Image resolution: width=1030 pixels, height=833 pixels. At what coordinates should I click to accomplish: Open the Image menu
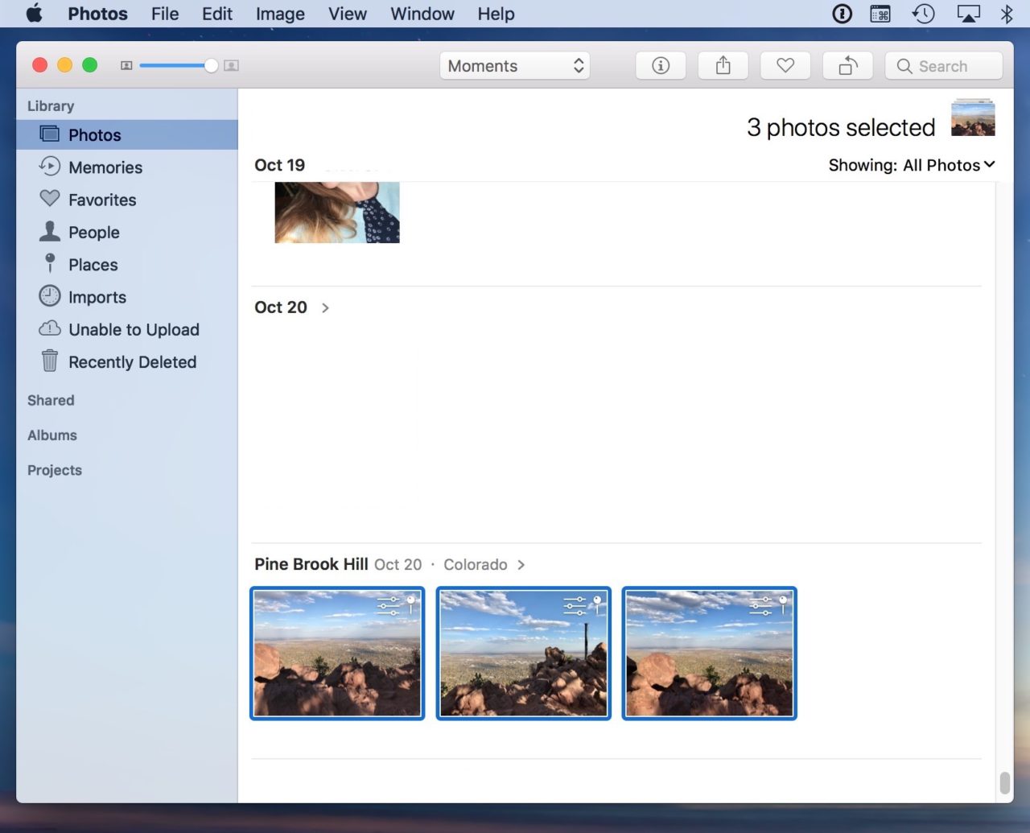click(280, 14)
